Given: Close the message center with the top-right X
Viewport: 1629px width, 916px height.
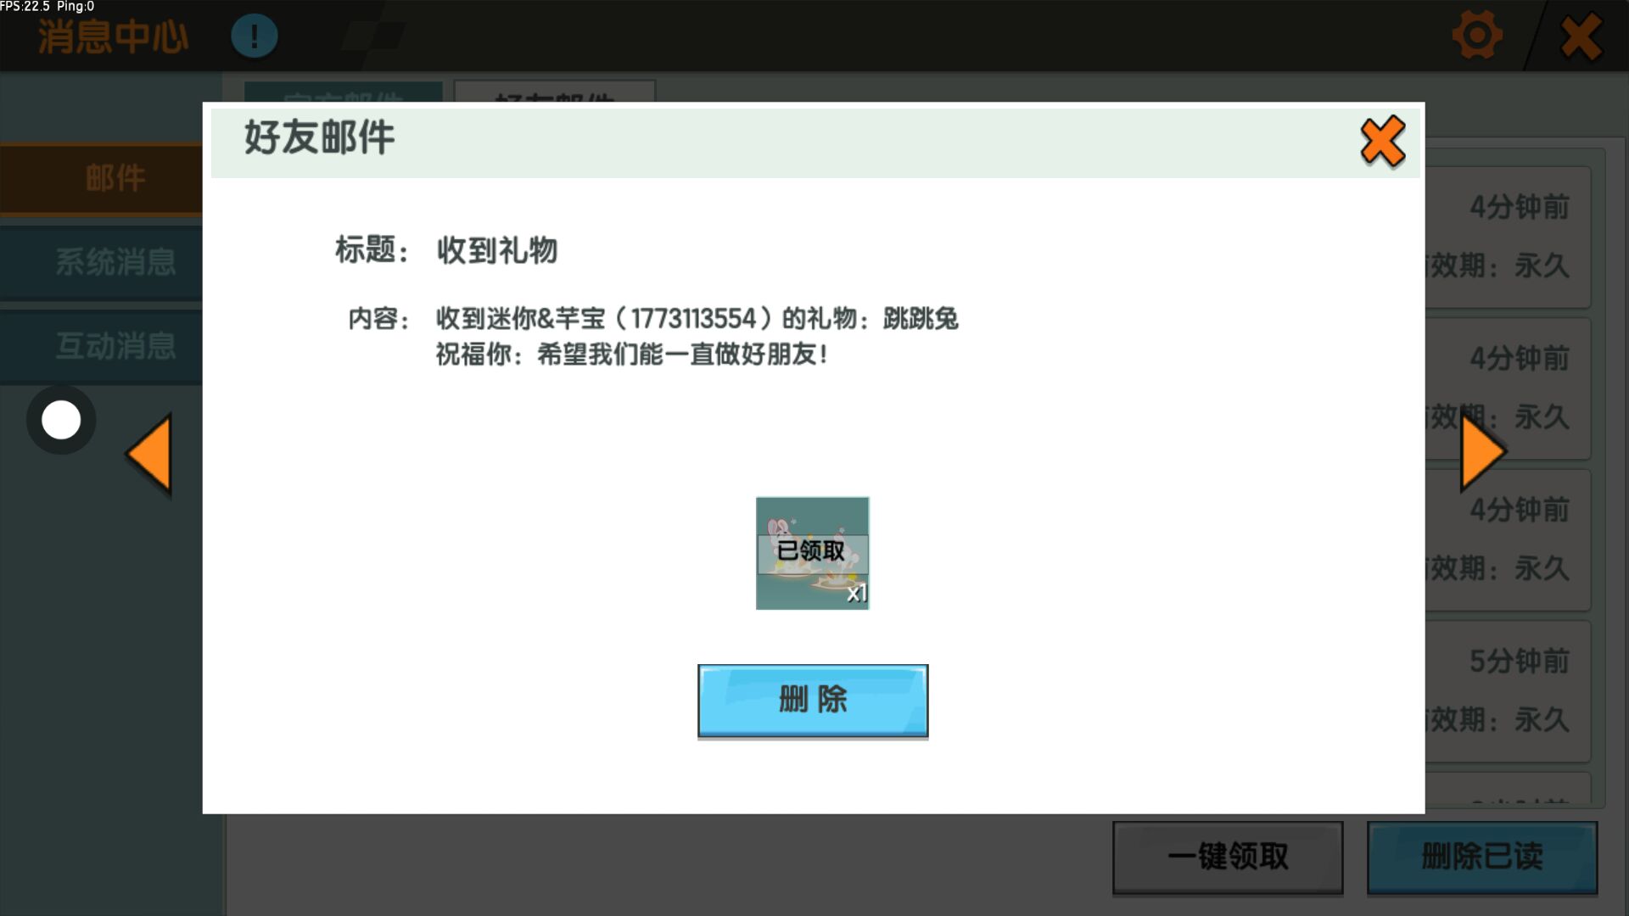Looking at the screenshot, I should [x=1581, y=37].
